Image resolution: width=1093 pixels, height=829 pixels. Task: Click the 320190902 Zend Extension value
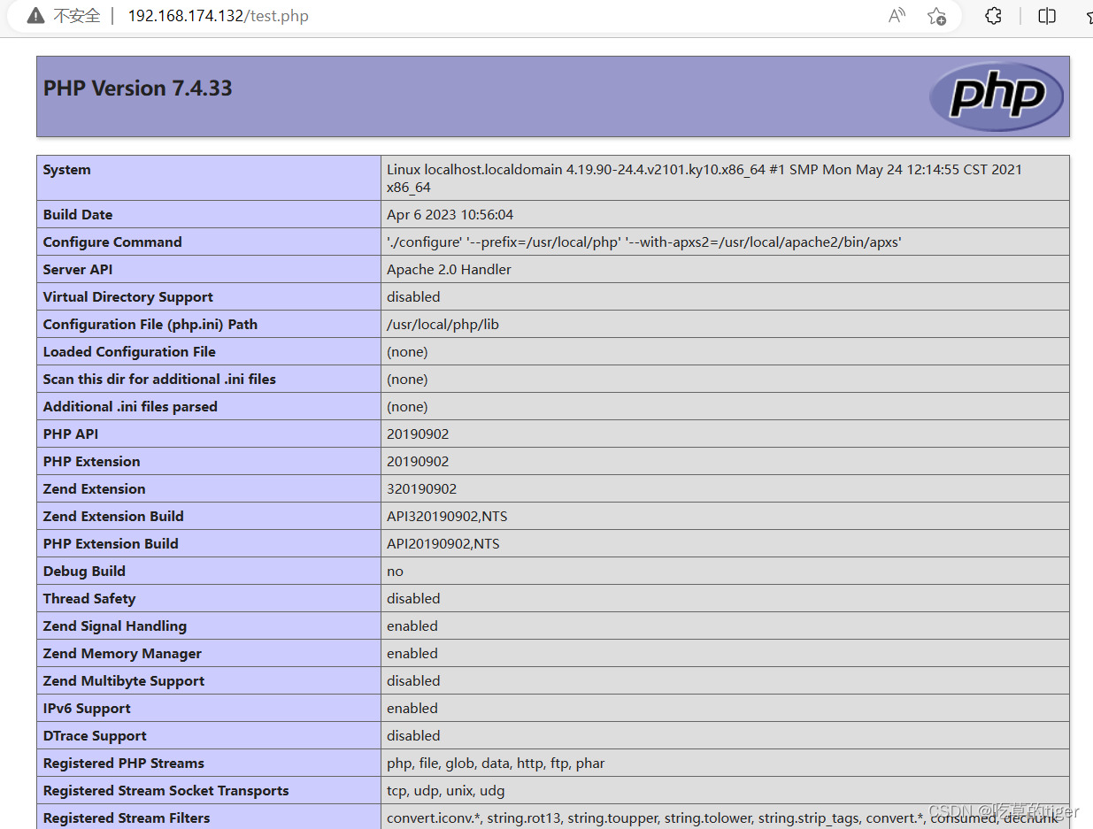422,488
